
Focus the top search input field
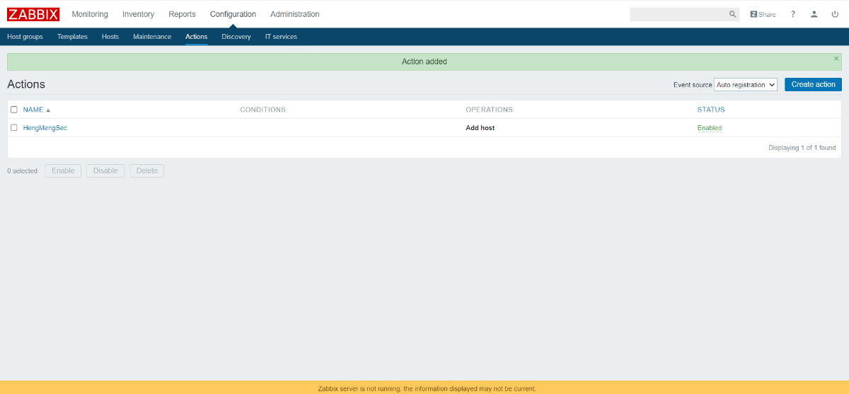[678, 14]
